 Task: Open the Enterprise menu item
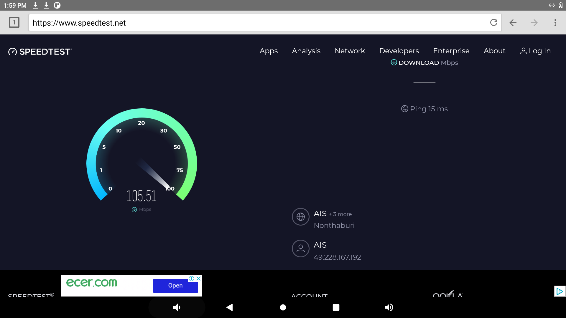point(451,51)
